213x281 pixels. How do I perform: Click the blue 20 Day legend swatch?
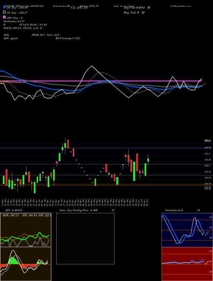[x=4, y=7]
